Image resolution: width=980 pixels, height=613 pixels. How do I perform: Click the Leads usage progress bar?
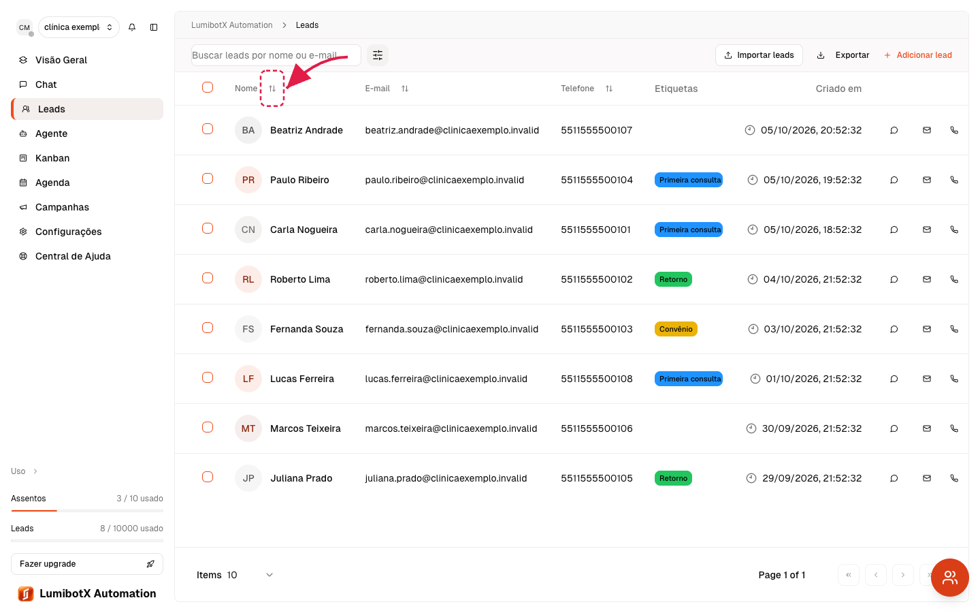(x=87, y=541)
